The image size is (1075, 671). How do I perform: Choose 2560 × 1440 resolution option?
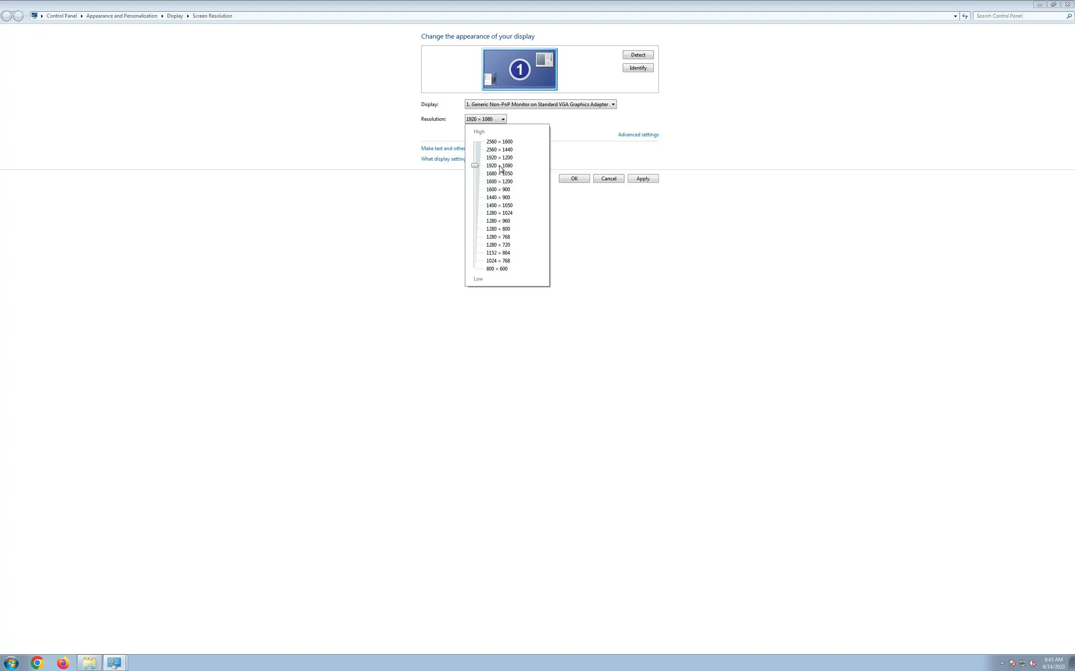pos(499,150)
